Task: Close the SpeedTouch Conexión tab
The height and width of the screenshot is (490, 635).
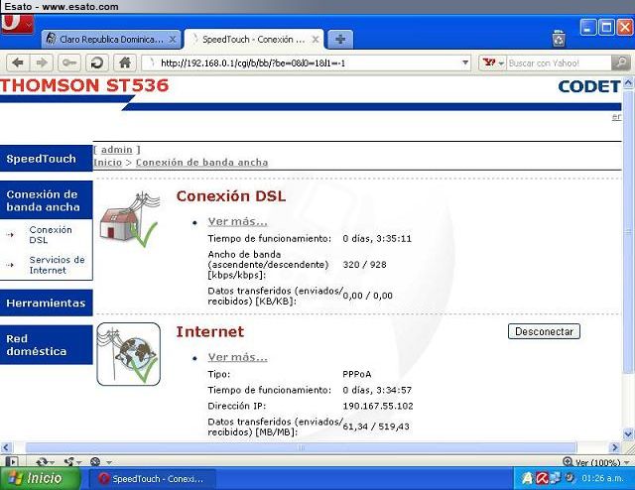Action: pyautogui.click(x=316, y=40)
